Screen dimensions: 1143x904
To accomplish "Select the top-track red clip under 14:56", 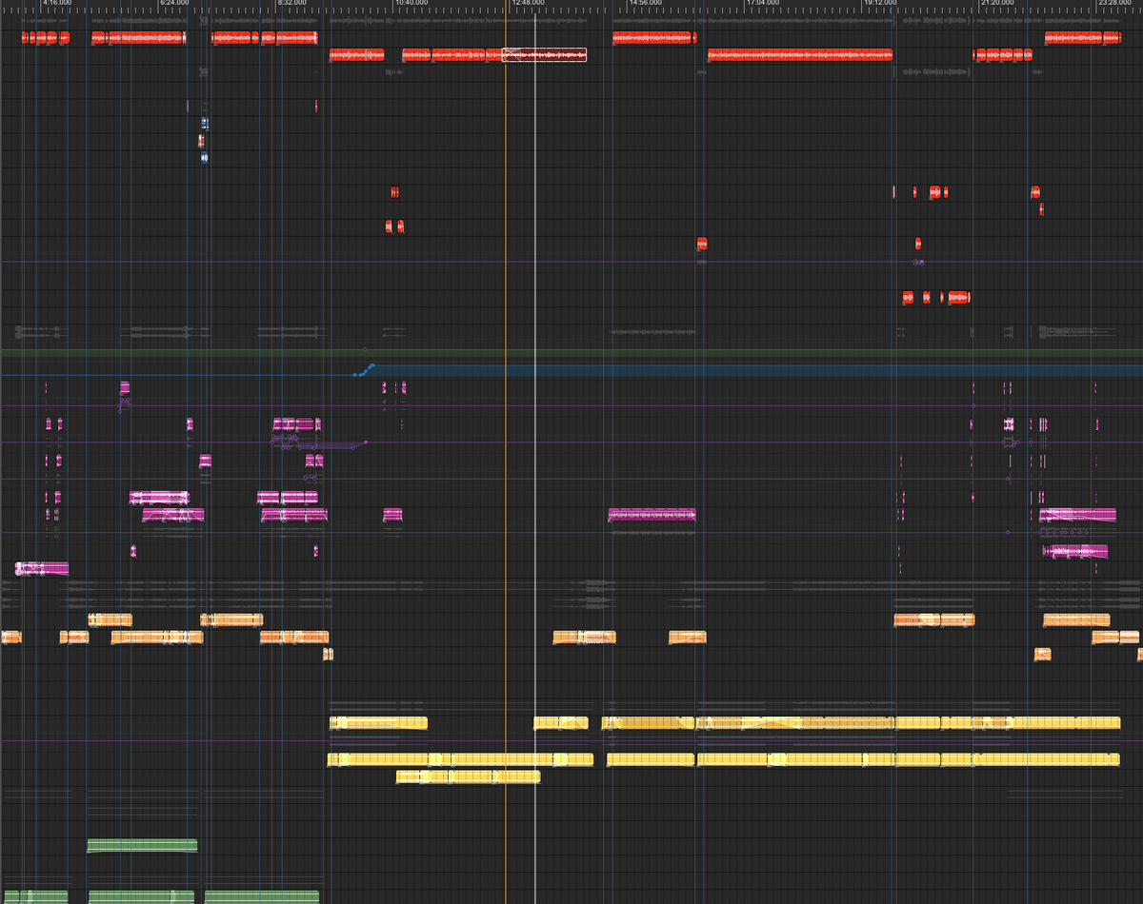I will click(x=652, y=38).
